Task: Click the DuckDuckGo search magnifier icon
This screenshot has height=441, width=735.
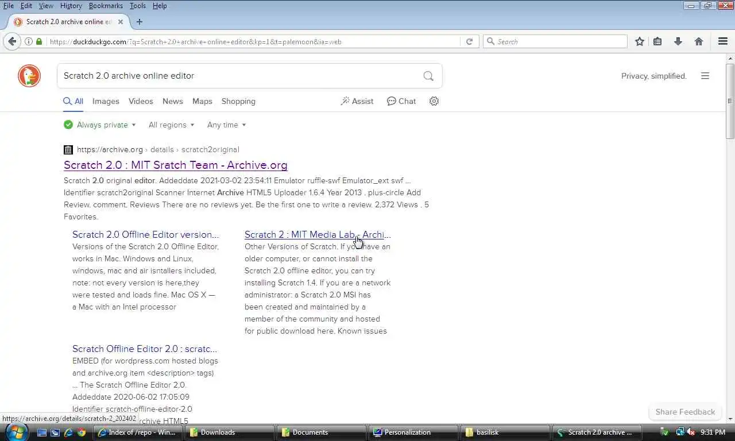Action: (x=428, y=76)
